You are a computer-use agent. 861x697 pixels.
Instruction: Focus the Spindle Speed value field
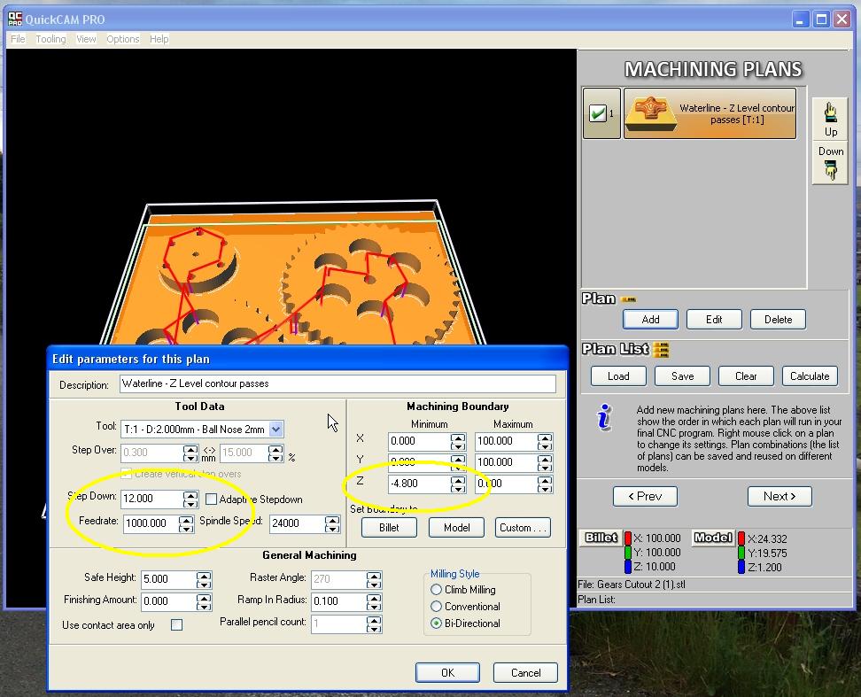pyautogui.click(x=297, y=523)
